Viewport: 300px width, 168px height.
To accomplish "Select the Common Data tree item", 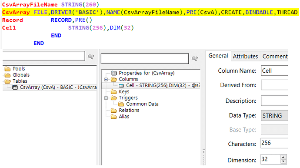I will coord(142,104).
